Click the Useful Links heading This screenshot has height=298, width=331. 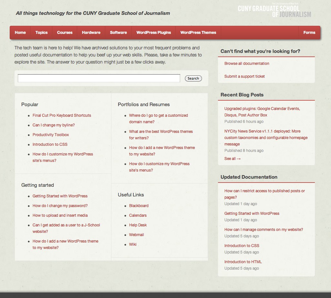click(x=131, y=195)
